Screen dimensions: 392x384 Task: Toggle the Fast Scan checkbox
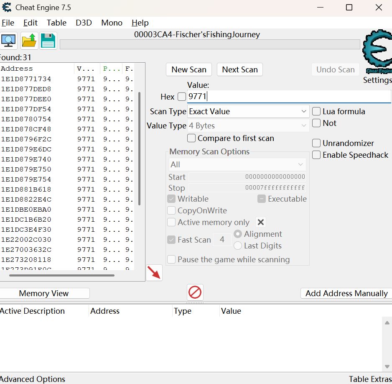[171, 240]
